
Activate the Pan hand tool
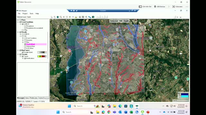[54, 17]
